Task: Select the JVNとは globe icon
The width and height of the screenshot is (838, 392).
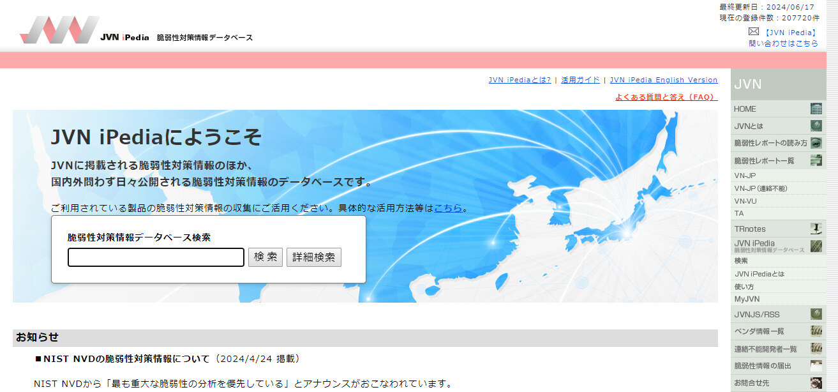Action: pos(816,125)
